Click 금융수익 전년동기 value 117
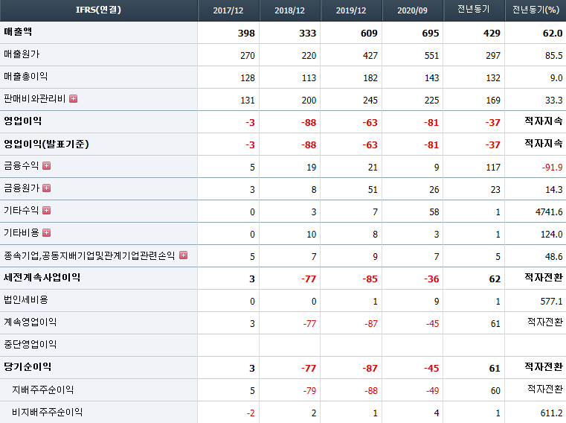The width and height of the screenshot is (566, 423). pos(493,168)
